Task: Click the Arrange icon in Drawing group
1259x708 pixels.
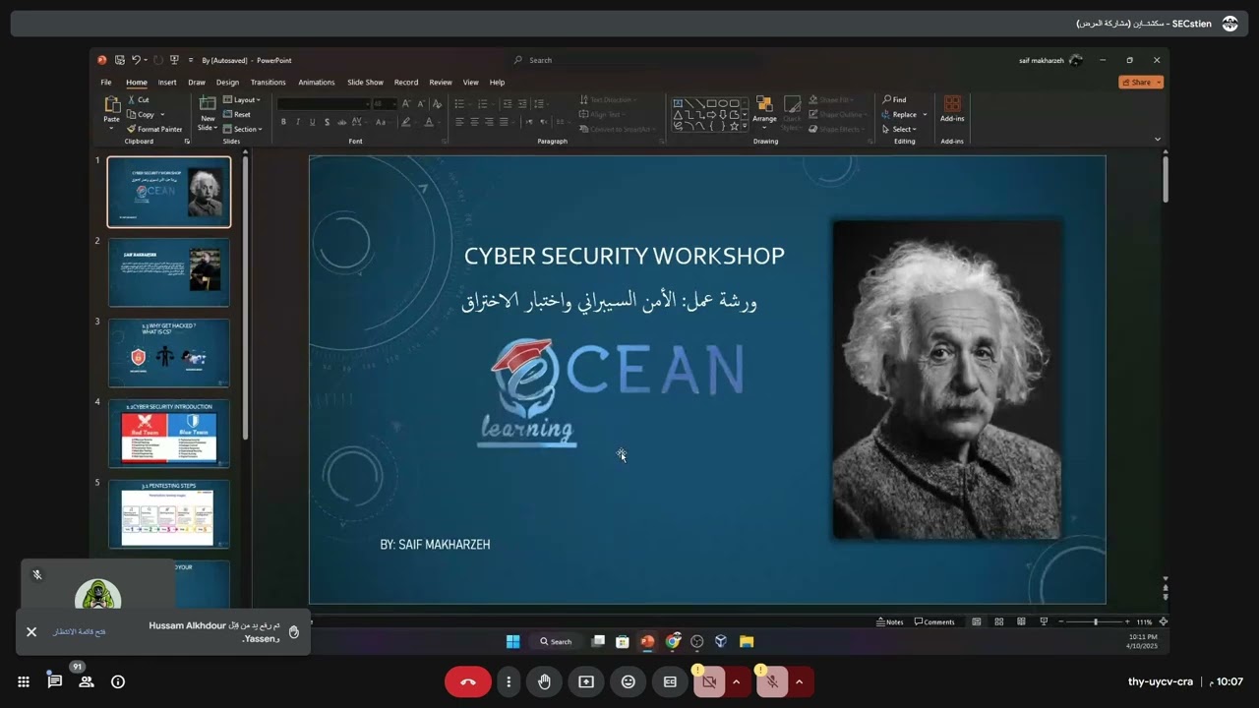Action: [x=764, y=104]
